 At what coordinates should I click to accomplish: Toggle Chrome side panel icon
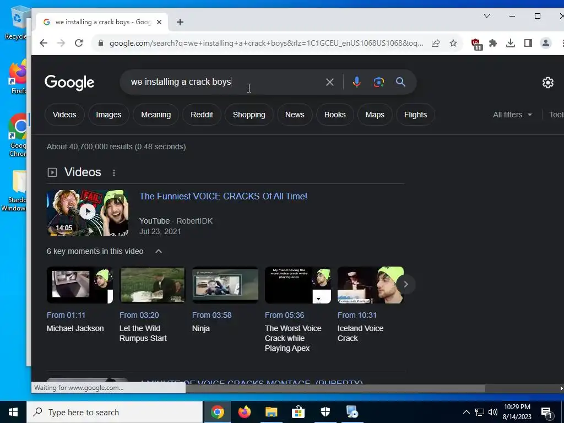pos(528,43)
